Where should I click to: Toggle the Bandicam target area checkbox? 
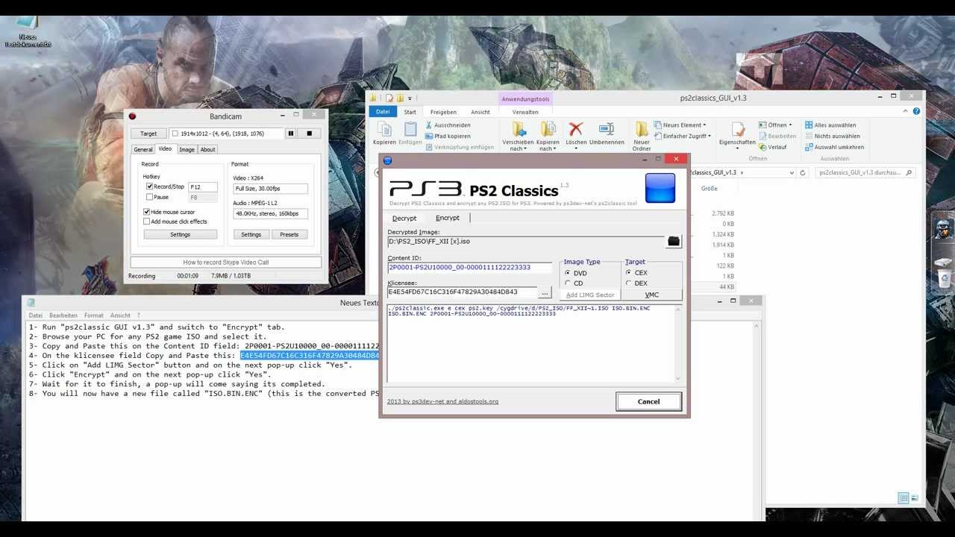click(x=175, y=134)
